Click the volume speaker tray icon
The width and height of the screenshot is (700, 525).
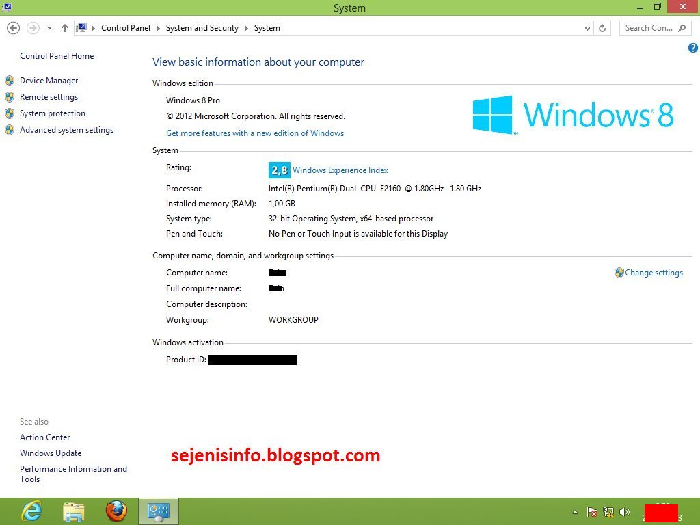625,512
